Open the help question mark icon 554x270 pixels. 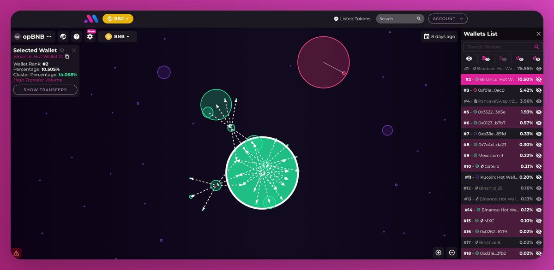pyautogui.click(x=77, y=36)
